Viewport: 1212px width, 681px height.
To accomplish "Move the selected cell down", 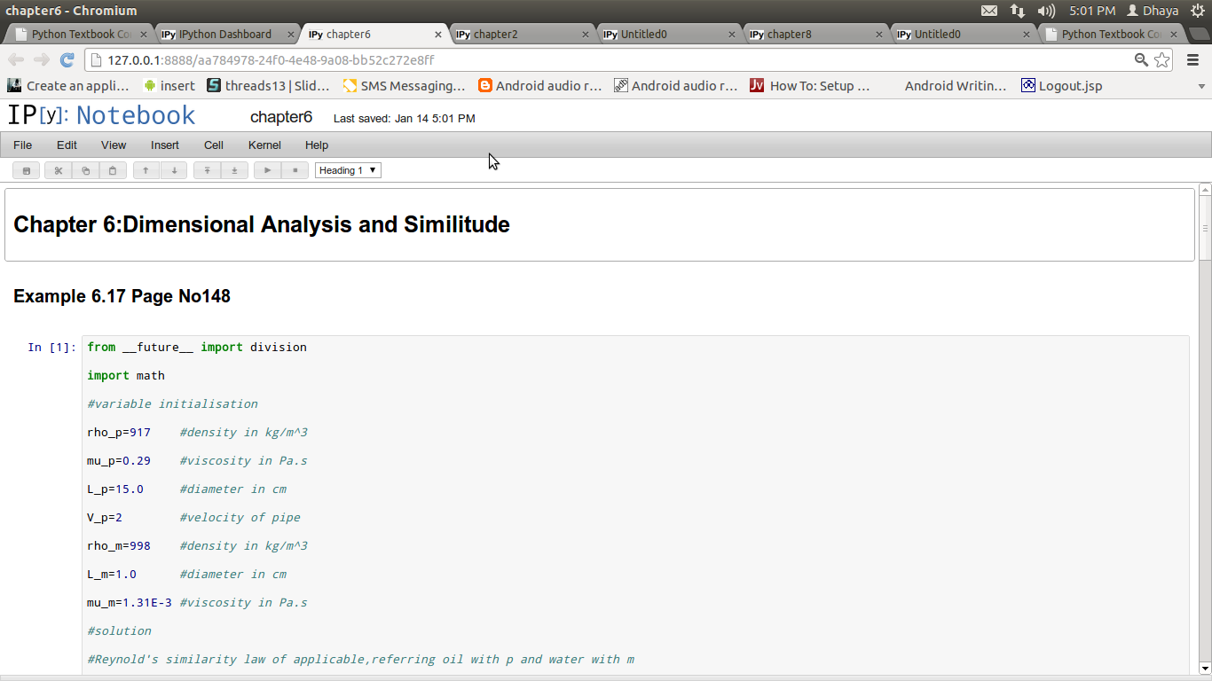I will point(174,170).
